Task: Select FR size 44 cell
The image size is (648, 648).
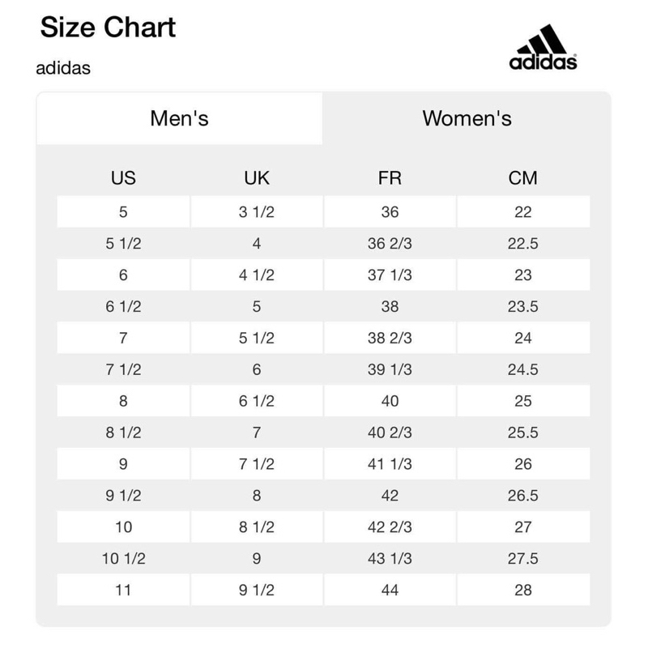Action: (x=390, y=590)
